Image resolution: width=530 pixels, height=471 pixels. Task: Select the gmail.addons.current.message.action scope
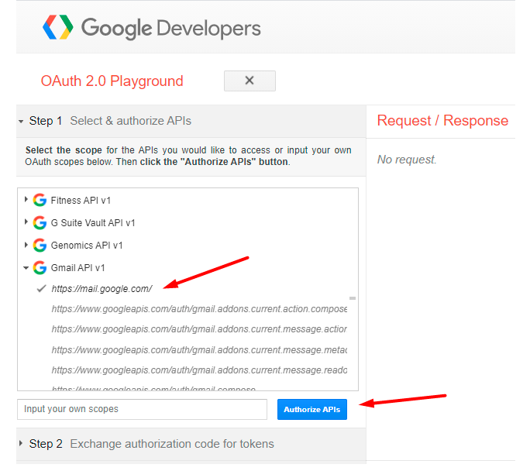click(x=199, y=329)
